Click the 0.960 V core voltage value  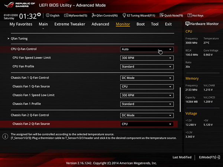point(208,55)
